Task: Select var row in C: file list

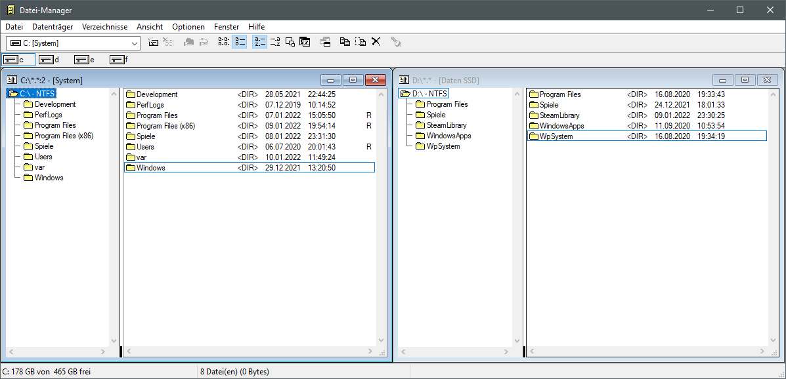Action: pos(249,157)
